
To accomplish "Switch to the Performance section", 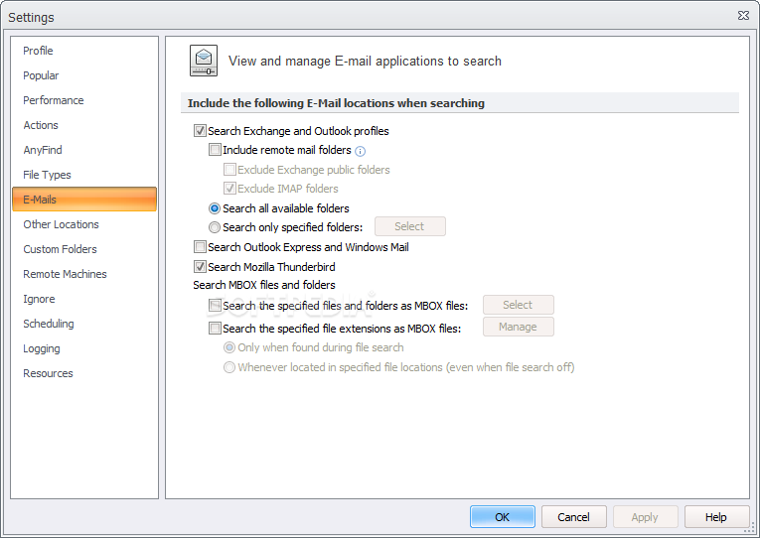I will 54,100.
